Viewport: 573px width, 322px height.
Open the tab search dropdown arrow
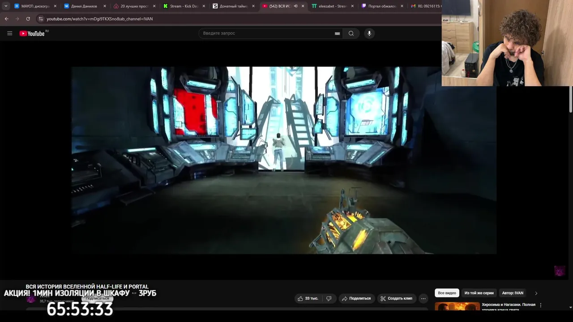(x=6, y=6)
